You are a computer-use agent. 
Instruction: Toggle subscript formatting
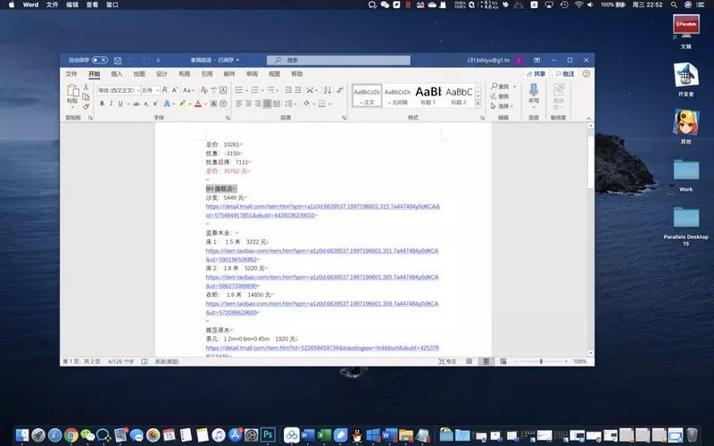146,103
